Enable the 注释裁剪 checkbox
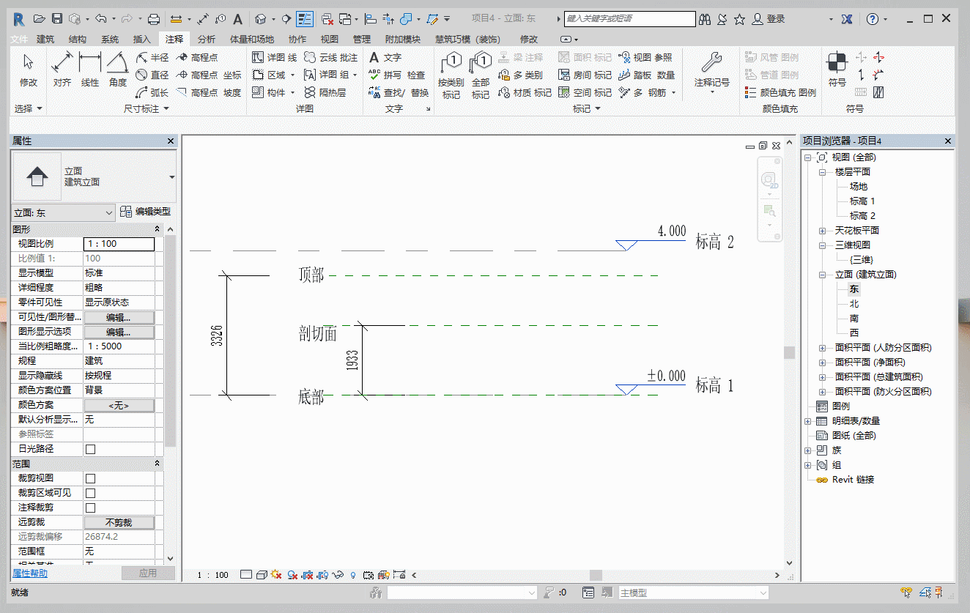Screen dimensions: 970x613 coord(91,508)
